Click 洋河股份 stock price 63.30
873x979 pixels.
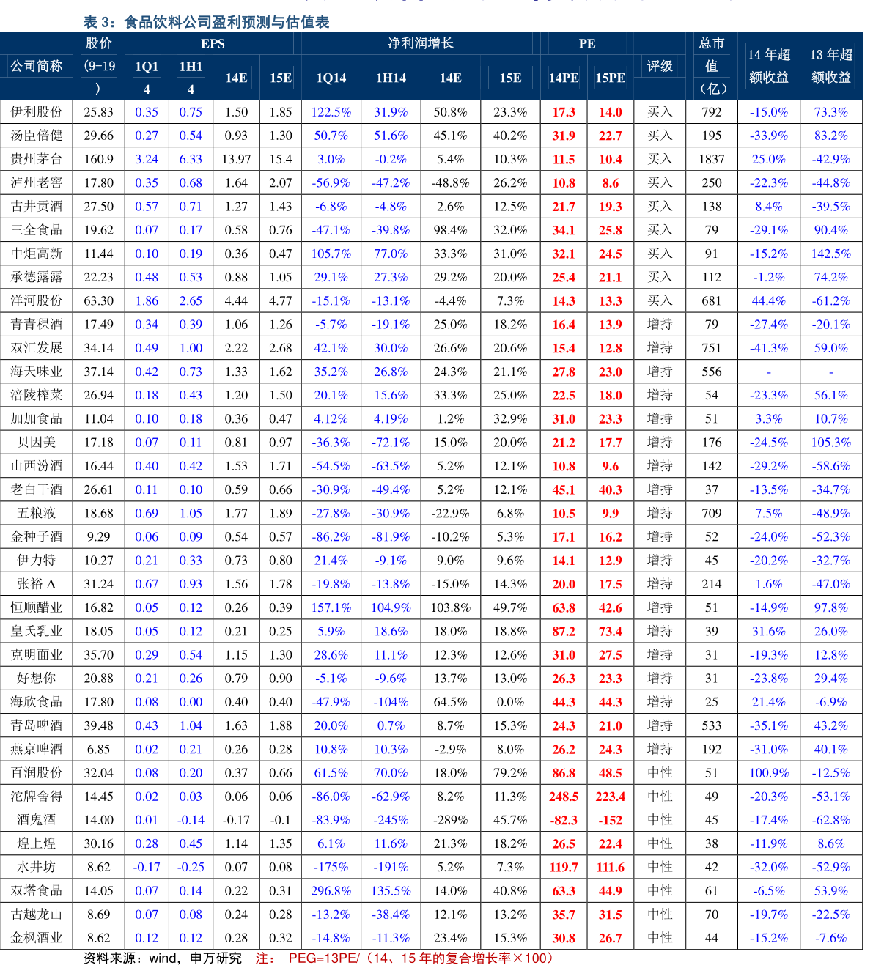pyautogui.click(x=99, y=301)
